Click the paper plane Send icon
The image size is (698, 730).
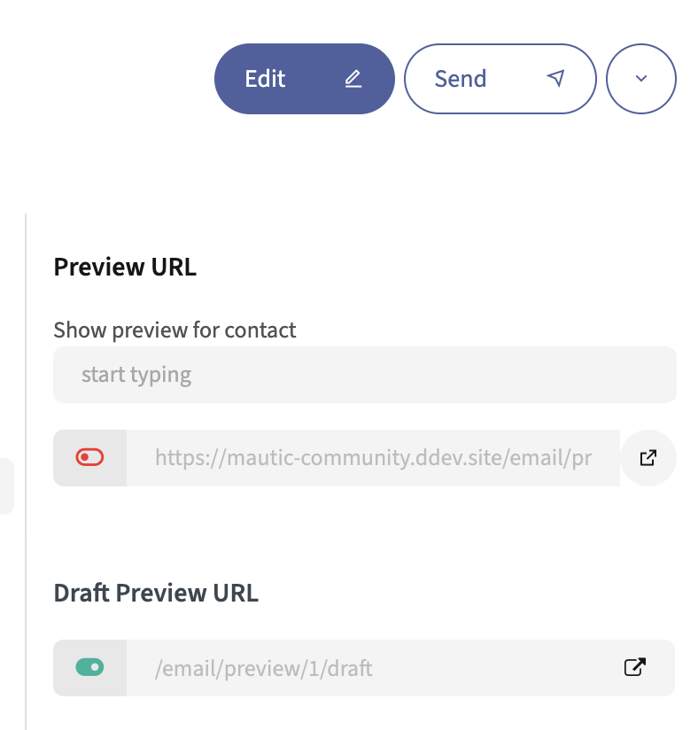tap(555, 79)
